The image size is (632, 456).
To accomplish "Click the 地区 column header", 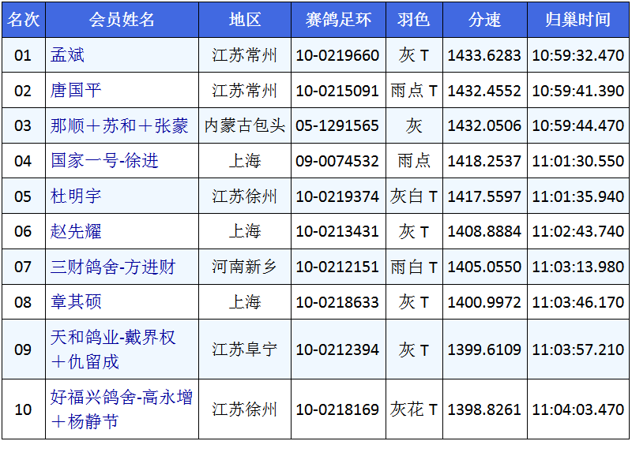I will coord(245,20).
